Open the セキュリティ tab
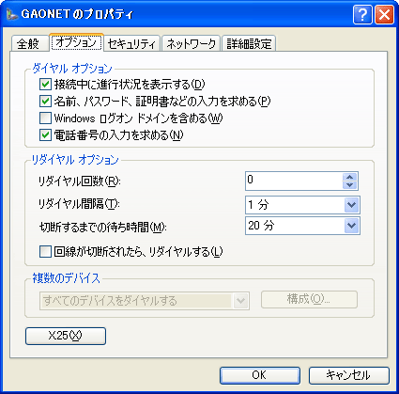This screenshot has height=394, width=399. point(131,43)
